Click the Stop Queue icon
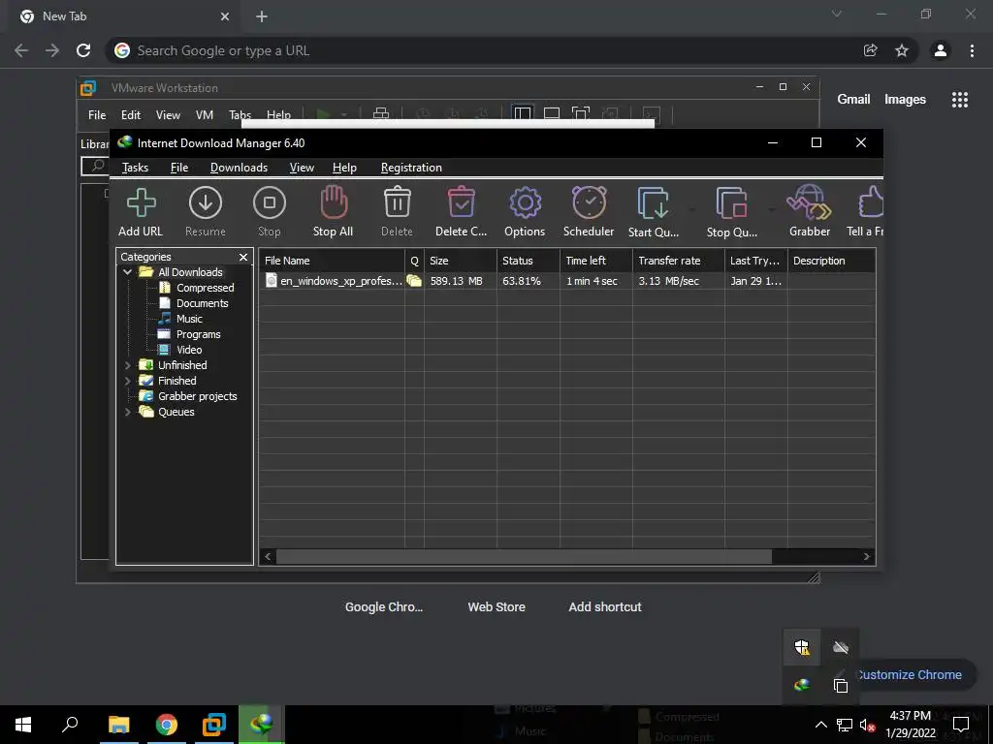Viewport: 993px width, 744px height. (x=731, y=203)
